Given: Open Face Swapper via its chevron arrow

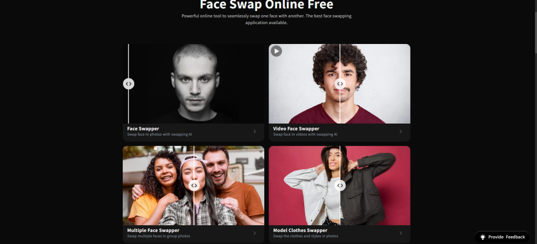Looking at the screenshot, I should (254, 131).
